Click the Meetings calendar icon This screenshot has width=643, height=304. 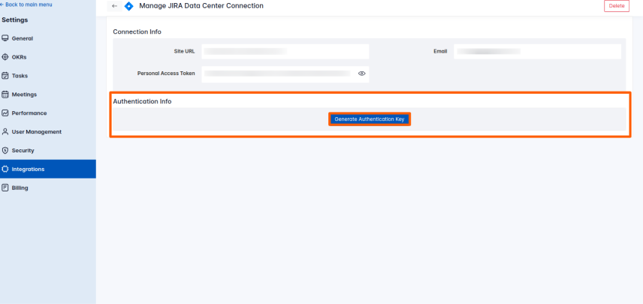[x=5, y=95]
